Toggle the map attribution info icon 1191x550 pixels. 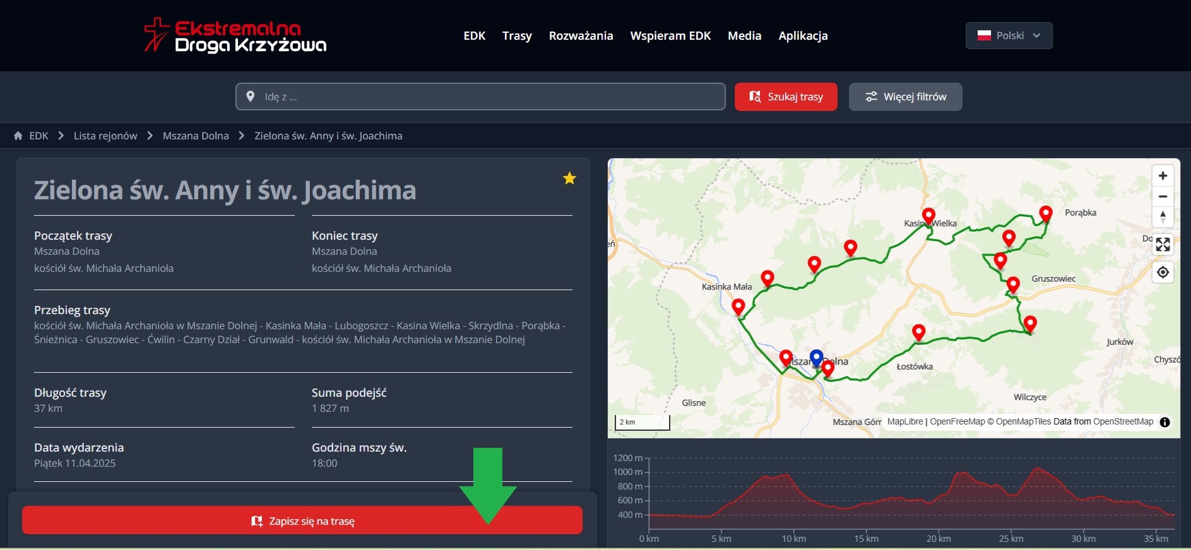(x=1165, y=422)
